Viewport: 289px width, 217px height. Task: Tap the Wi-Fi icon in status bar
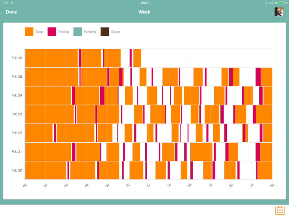point(12,3)
